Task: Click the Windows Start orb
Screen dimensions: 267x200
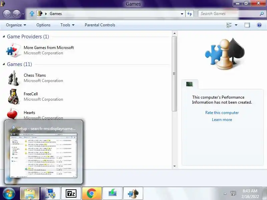Action: point(9,193)
